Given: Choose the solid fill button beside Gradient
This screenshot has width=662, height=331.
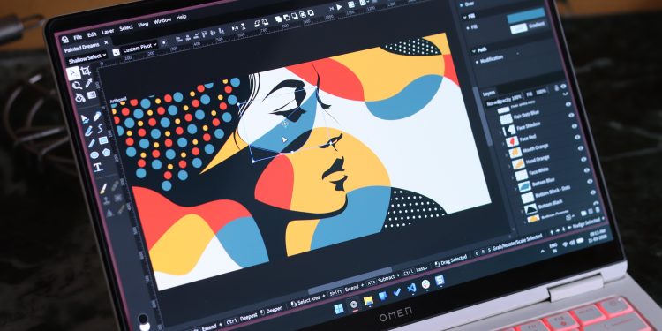Looking at the screenshot, I should pos(518,28).
